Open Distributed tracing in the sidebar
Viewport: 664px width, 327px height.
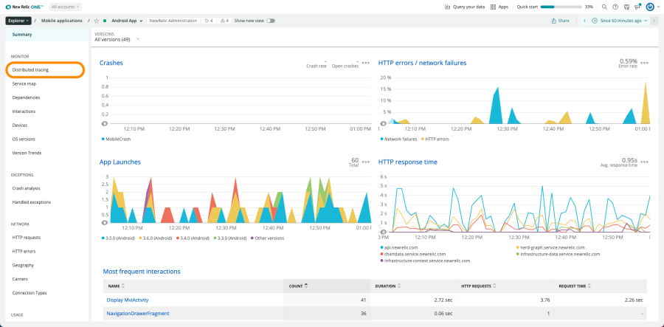click(30, 69)
